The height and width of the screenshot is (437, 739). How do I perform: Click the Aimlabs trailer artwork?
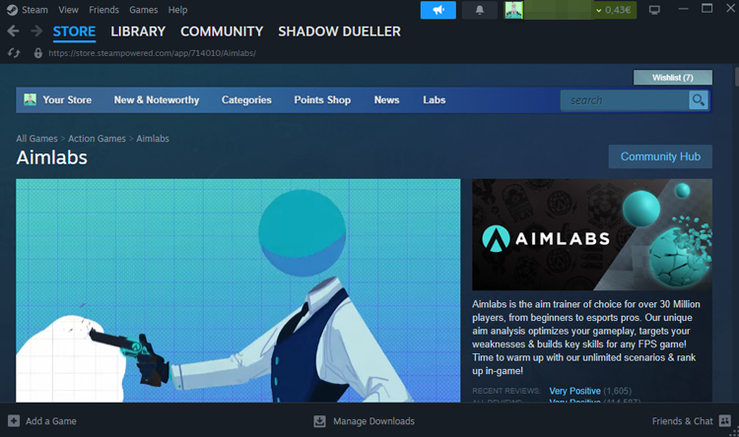click(x=238, y=290)
